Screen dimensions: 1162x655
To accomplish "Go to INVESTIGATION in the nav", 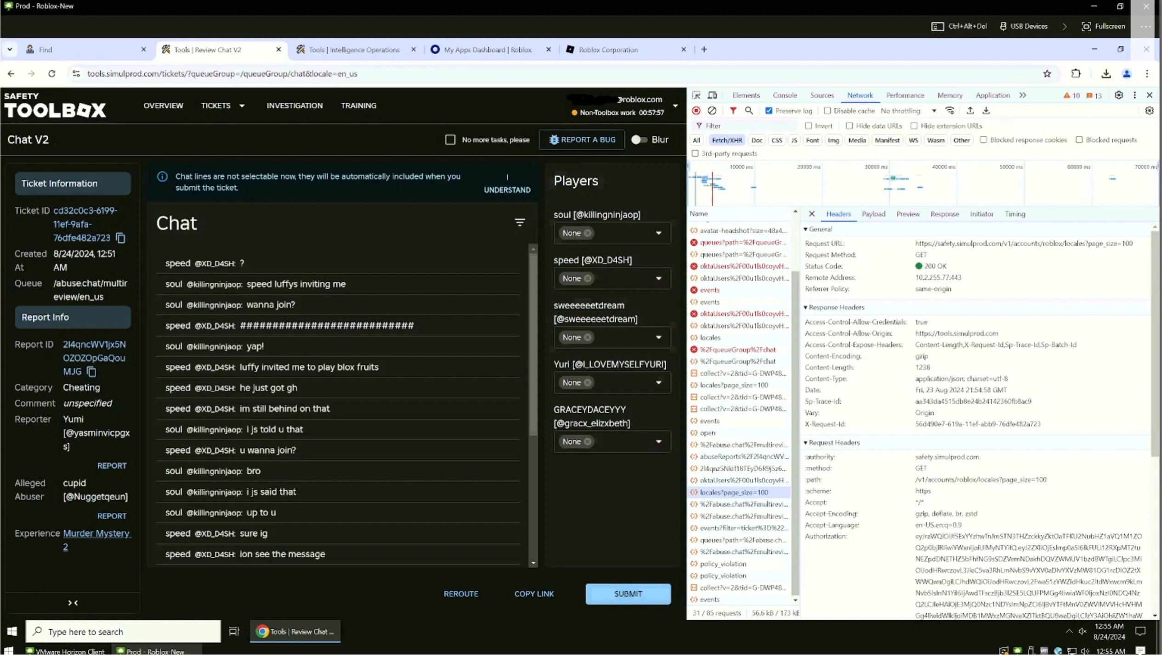I will tap(294, 106).
